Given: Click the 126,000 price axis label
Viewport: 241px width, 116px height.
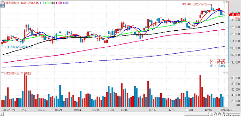Looking at the screenshot, I should point(235,27).
